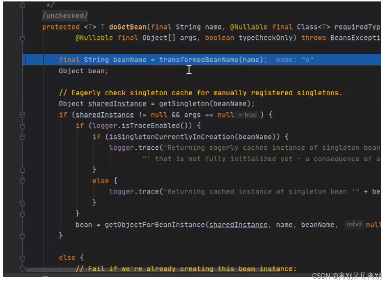Click the underlined sharedInstance variable declaration
This screenshot has height=283, width=387.
(x=117, y=104)
